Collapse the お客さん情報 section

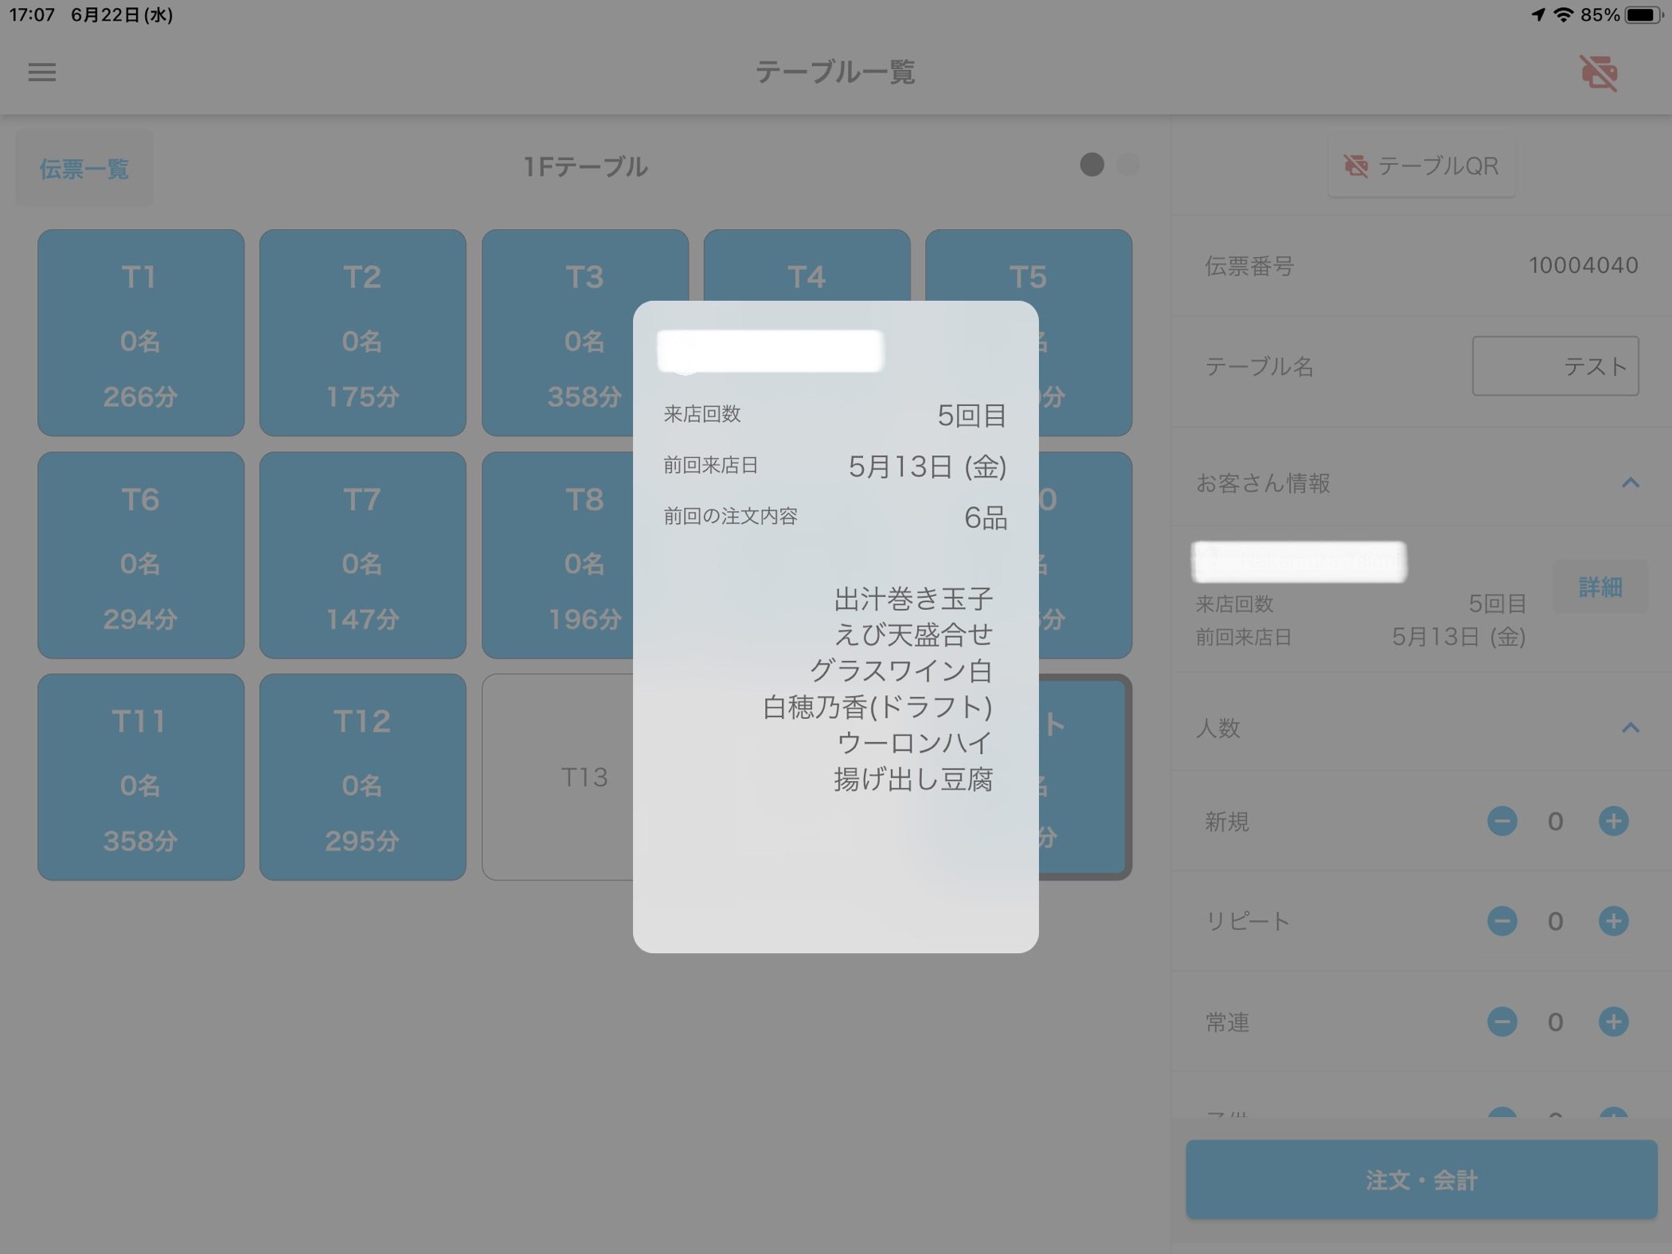coord(1630,482)
